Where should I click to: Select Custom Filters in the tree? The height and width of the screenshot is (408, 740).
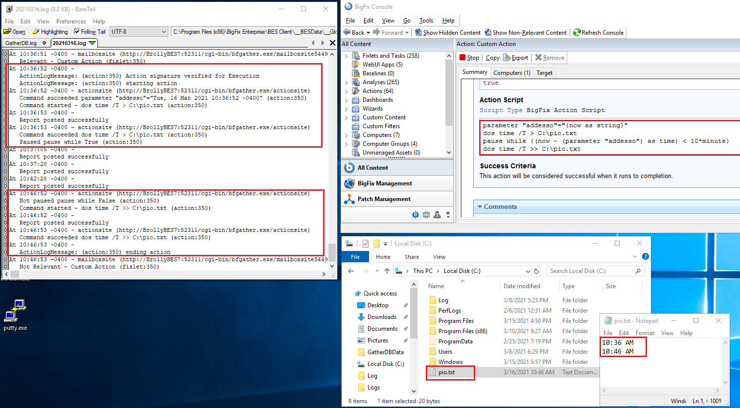[381, 126]
